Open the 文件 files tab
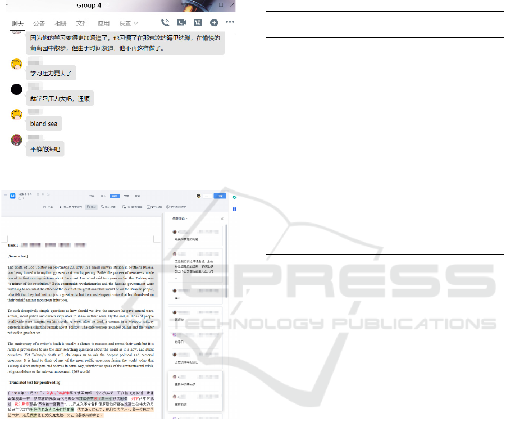506x427 pixels. pyautogui.click(x=82, y=24)
